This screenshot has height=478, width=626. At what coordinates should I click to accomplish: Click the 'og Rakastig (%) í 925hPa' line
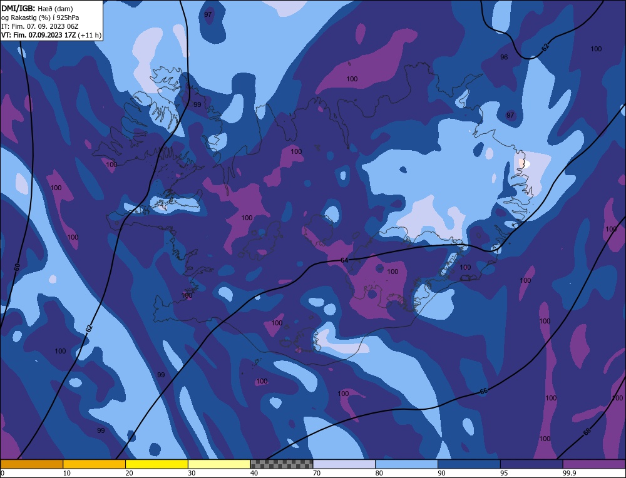coord(40,18)
